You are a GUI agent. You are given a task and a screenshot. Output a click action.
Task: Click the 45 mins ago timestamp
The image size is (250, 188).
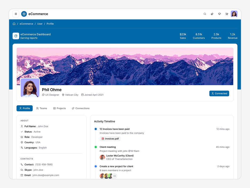[222, 147]
